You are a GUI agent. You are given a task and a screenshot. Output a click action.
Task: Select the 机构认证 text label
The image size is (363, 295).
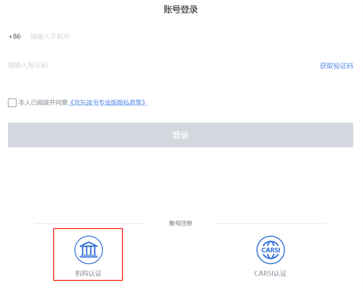pyautogui.click(x=88, y=274)
